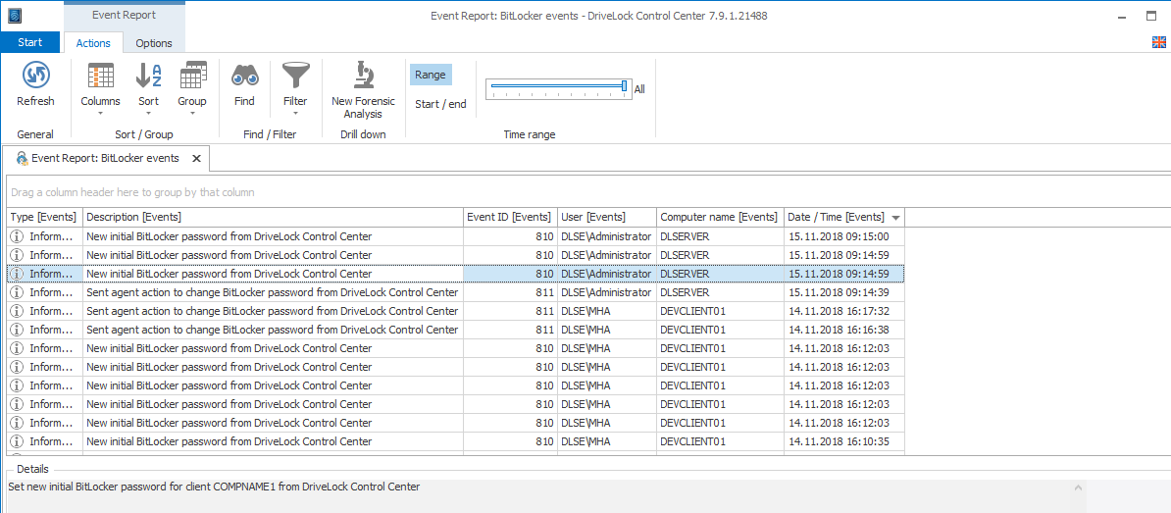This screenshot has width=1171, height=513.
Task: Click the Details pane scroll up arrow
Action: point(1077,487)
